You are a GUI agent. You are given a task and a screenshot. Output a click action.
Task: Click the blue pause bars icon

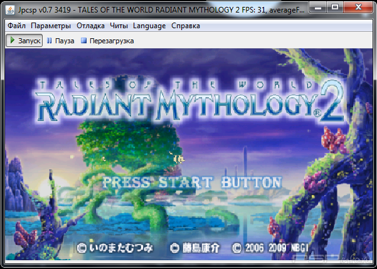tap(50, 41)
